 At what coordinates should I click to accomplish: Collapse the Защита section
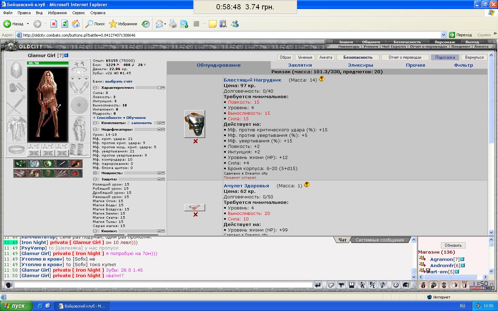click(95, 179)
